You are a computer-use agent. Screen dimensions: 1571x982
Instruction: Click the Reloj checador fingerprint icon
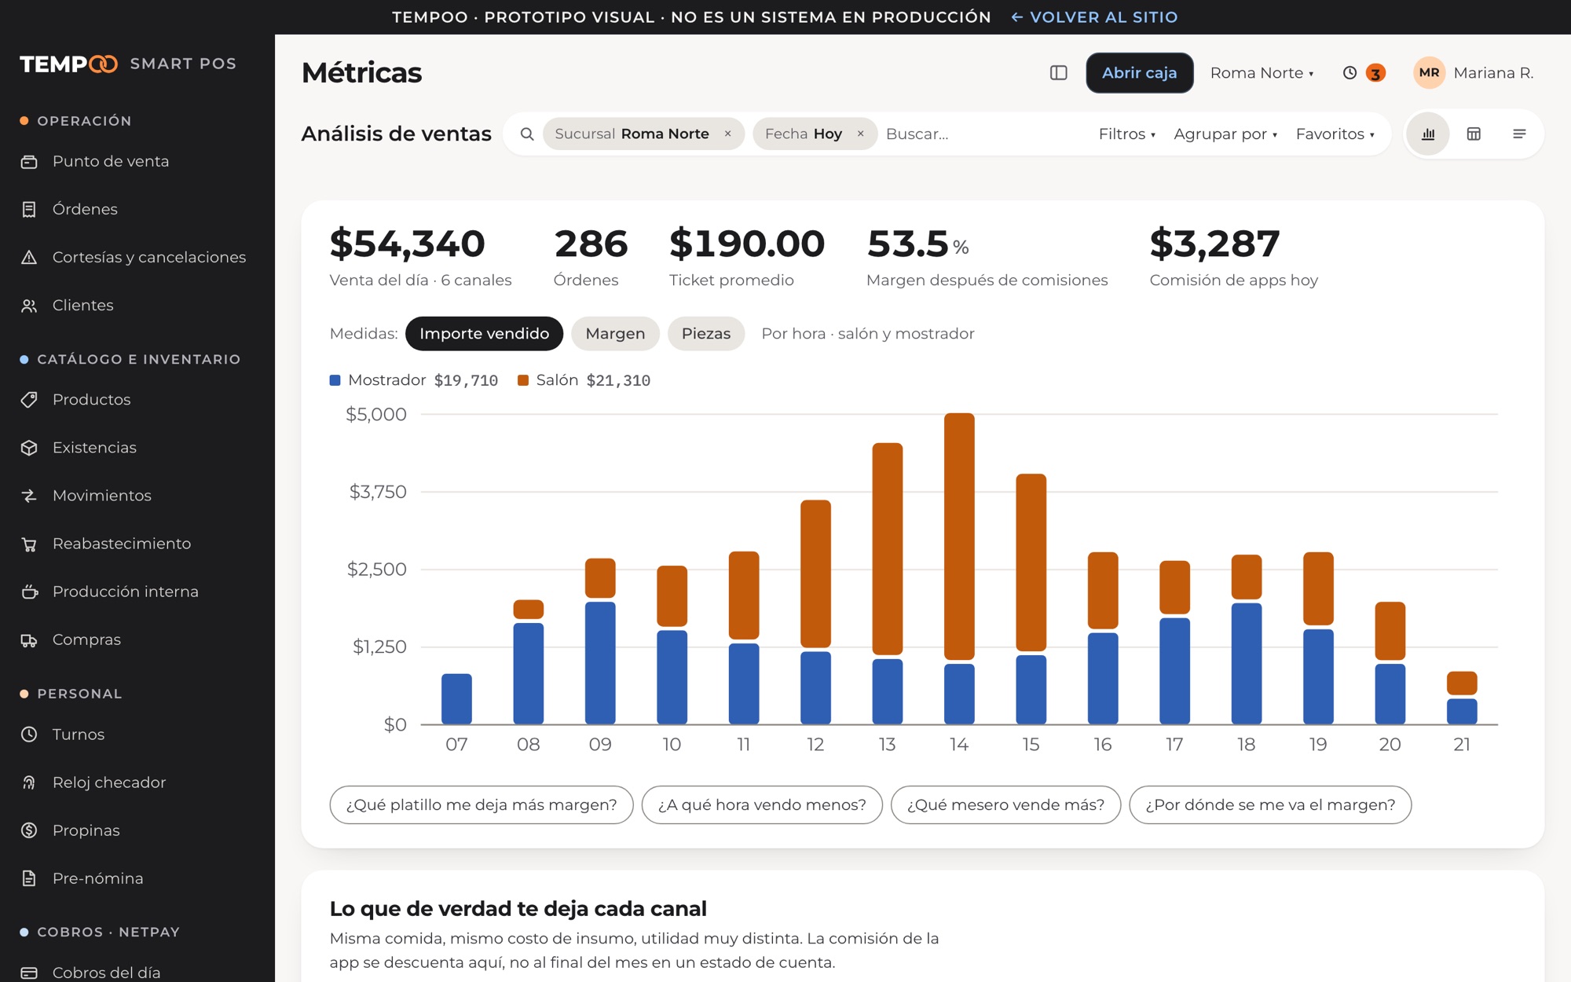[x=29, y=782]
